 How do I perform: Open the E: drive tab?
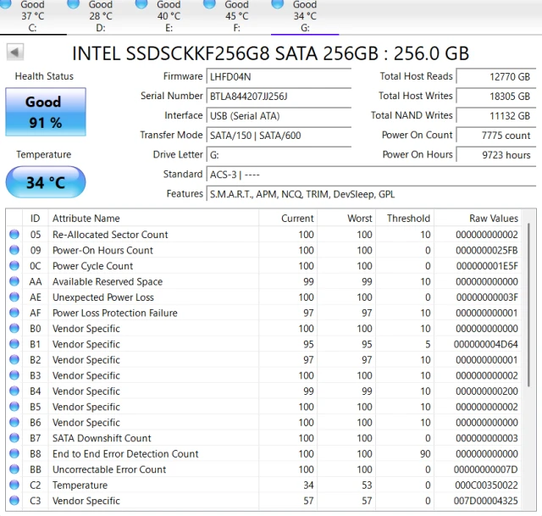[169, 16]
